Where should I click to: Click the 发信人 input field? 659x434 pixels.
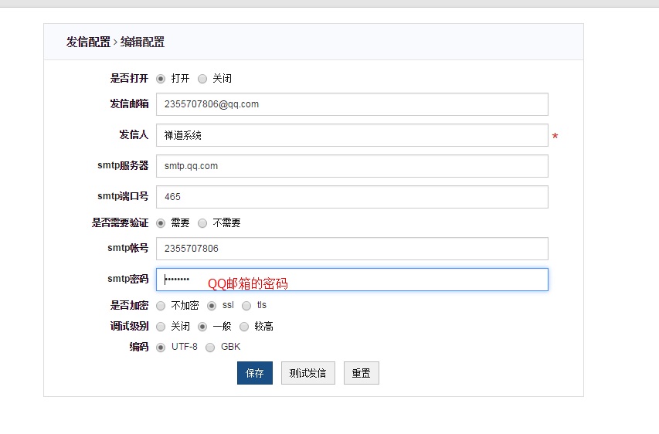(x=352, y=135)
